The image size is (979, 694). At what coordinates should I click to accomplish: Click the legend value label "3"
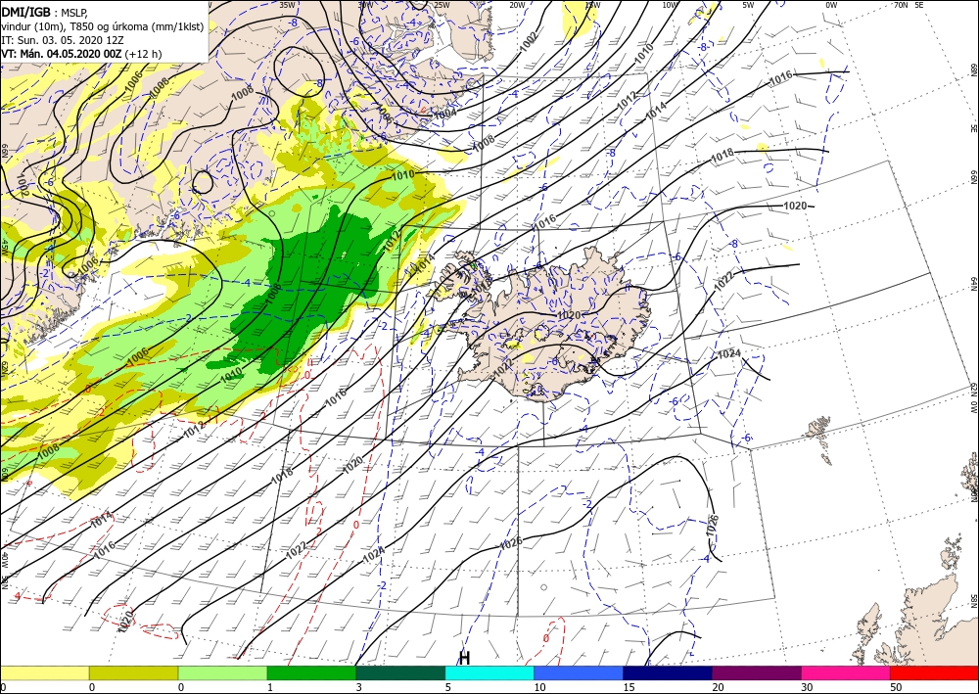coord(359,687)
